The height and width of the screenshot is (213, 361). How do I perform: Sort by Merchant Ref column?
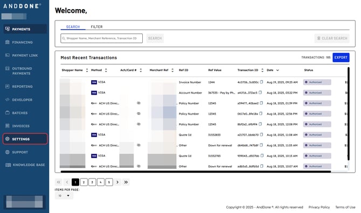click(172, 70)
